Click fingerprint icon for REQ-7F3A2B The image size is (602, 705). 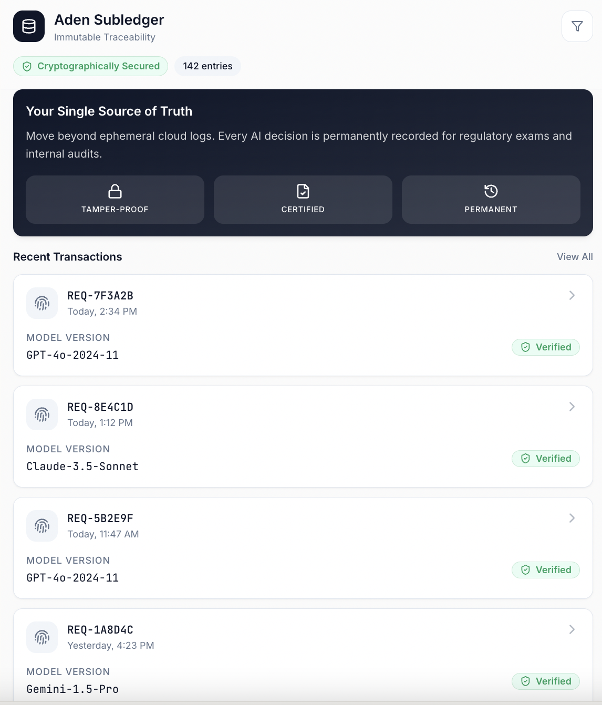point(42,303)
